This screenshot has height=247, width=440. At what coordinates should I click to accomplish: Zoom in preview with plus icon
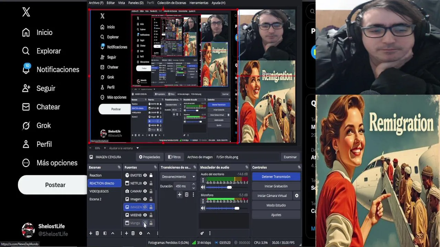pyautogui.click(x=104, y=148)
